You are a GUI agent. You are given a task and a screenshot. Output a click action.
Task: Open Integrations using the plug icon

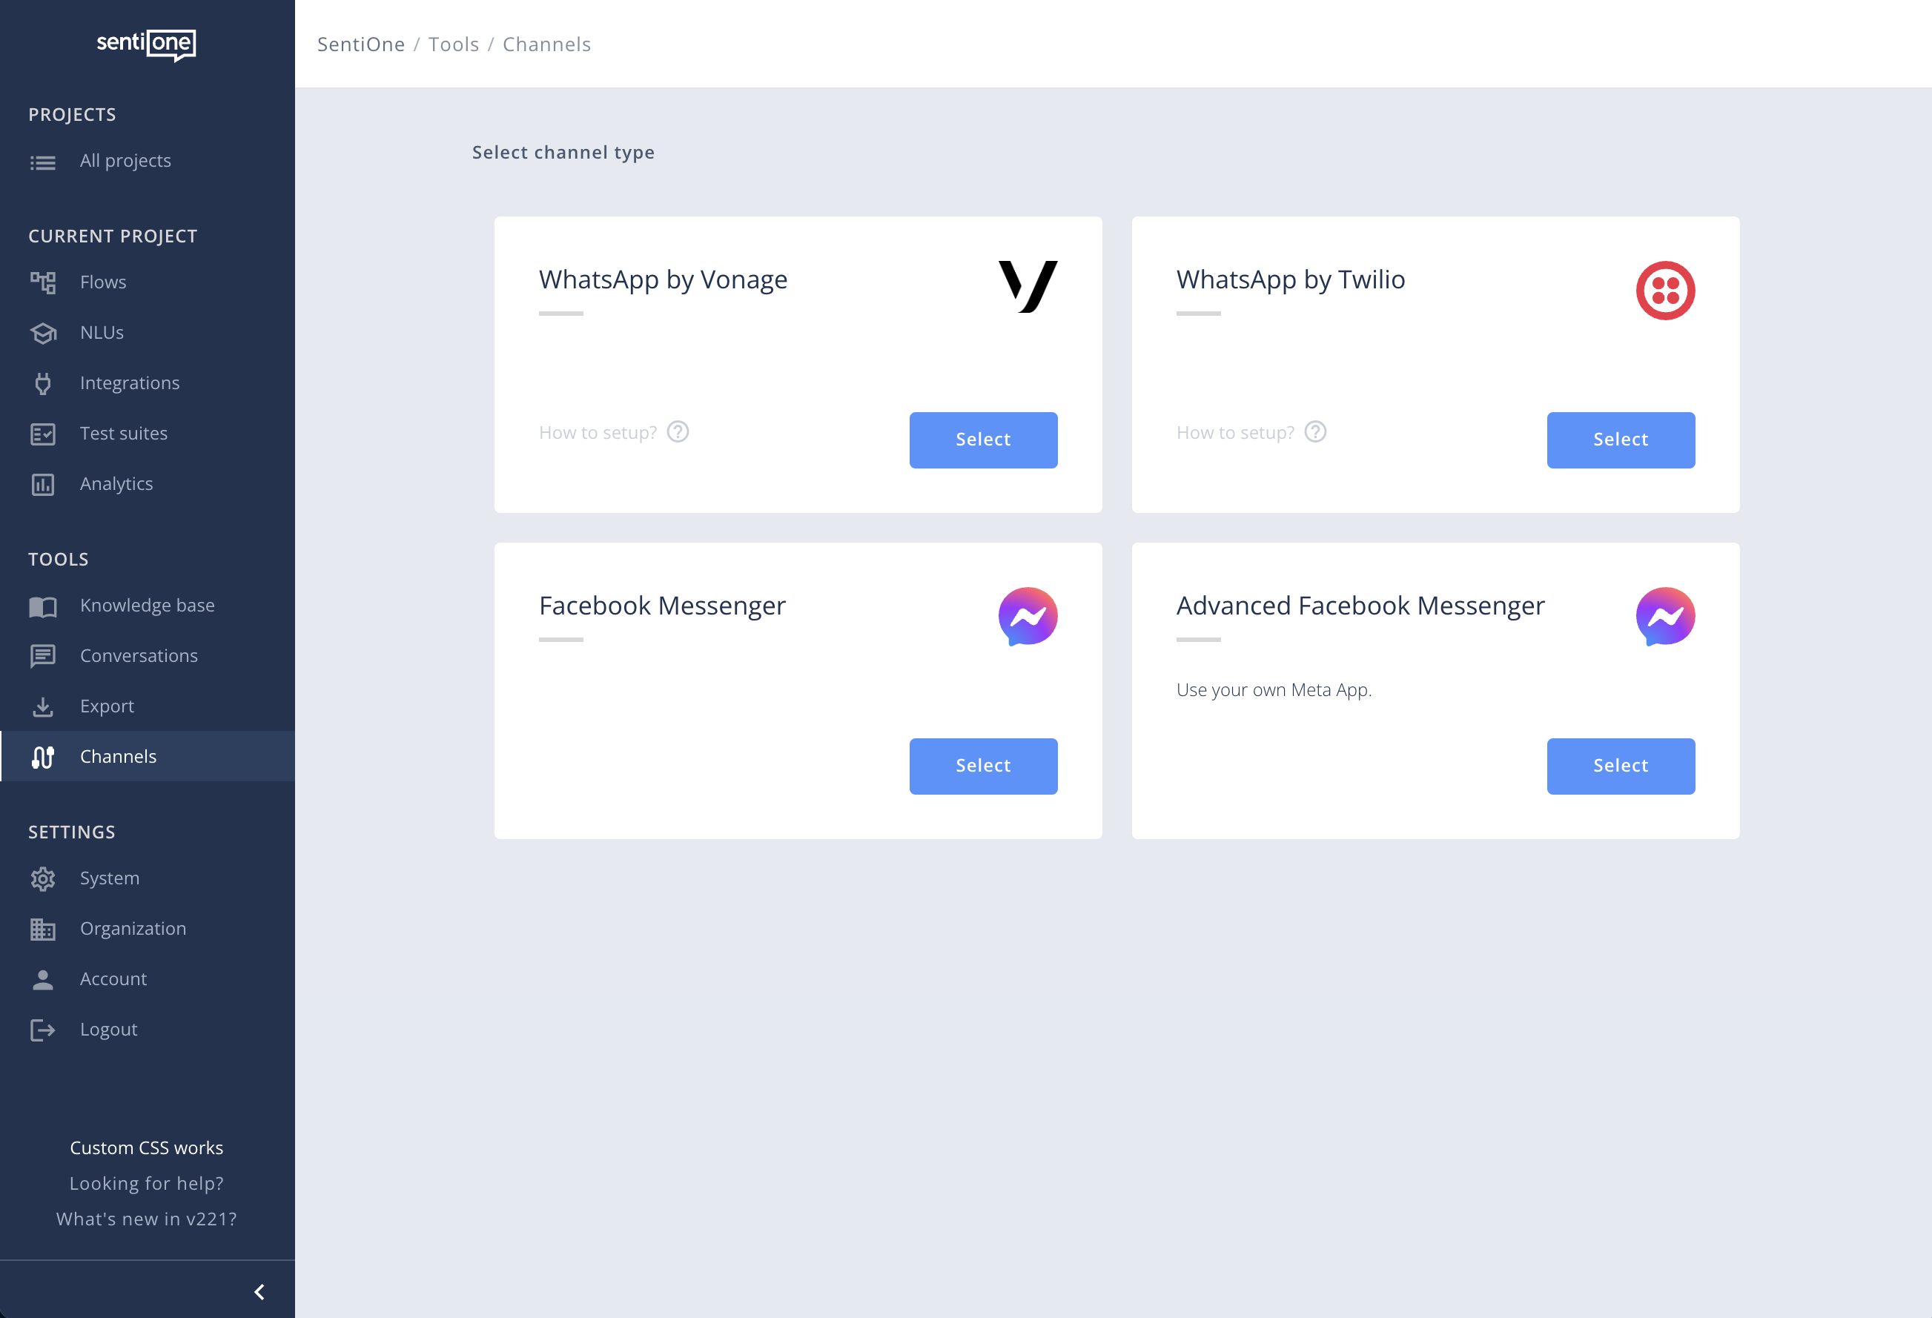click(42, 383)
